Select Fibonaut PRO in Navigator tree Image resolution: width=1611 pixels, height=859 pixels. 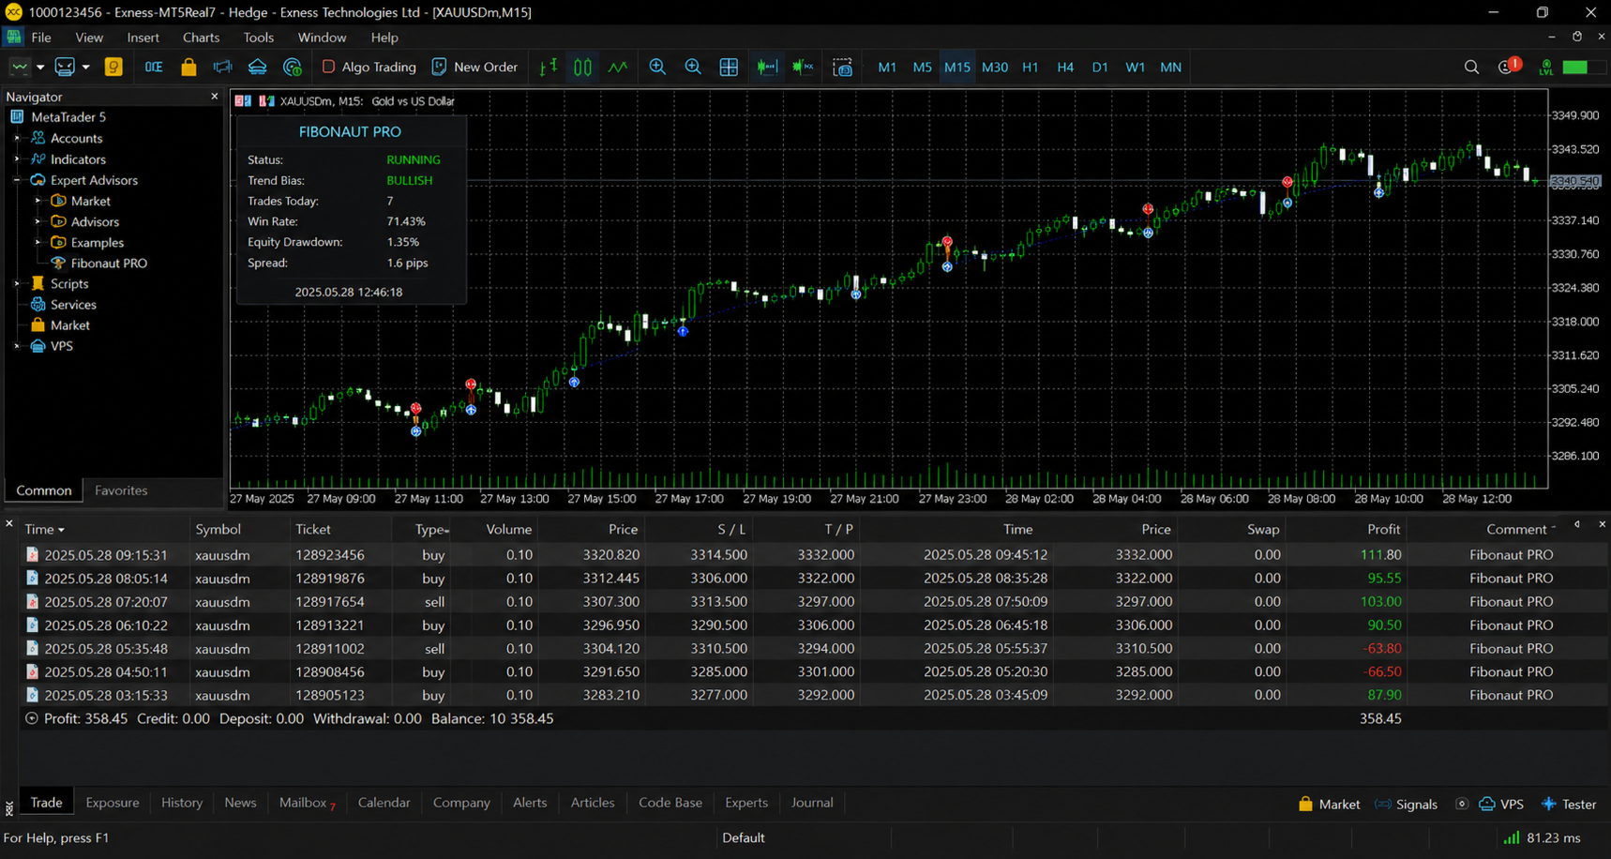point(109,264)
